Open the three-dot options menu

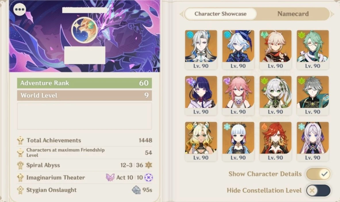coord(20,9)
